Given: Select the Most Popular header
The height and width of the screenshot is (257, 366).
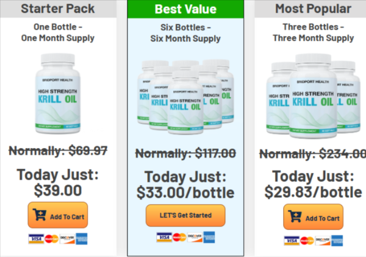Looking at the screenshot, I should (313, 9).
